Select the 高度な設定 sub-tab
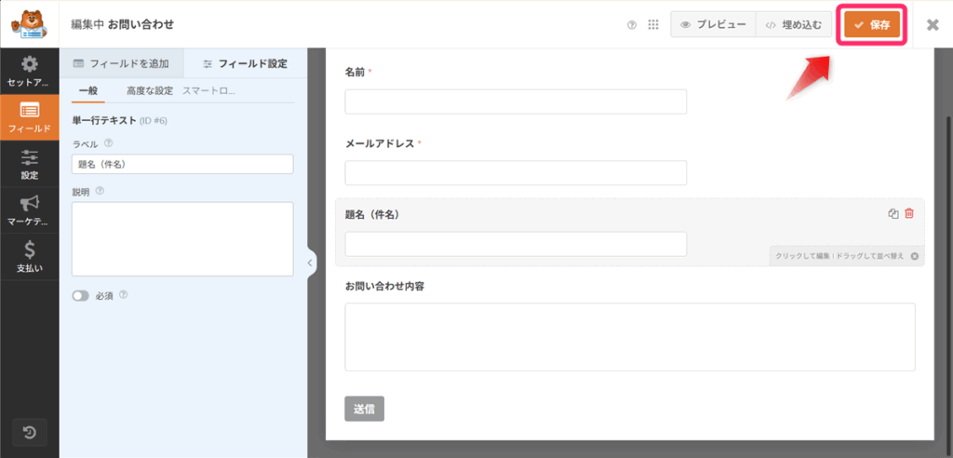Screen dimensions: 953x458 coord(150,90)
